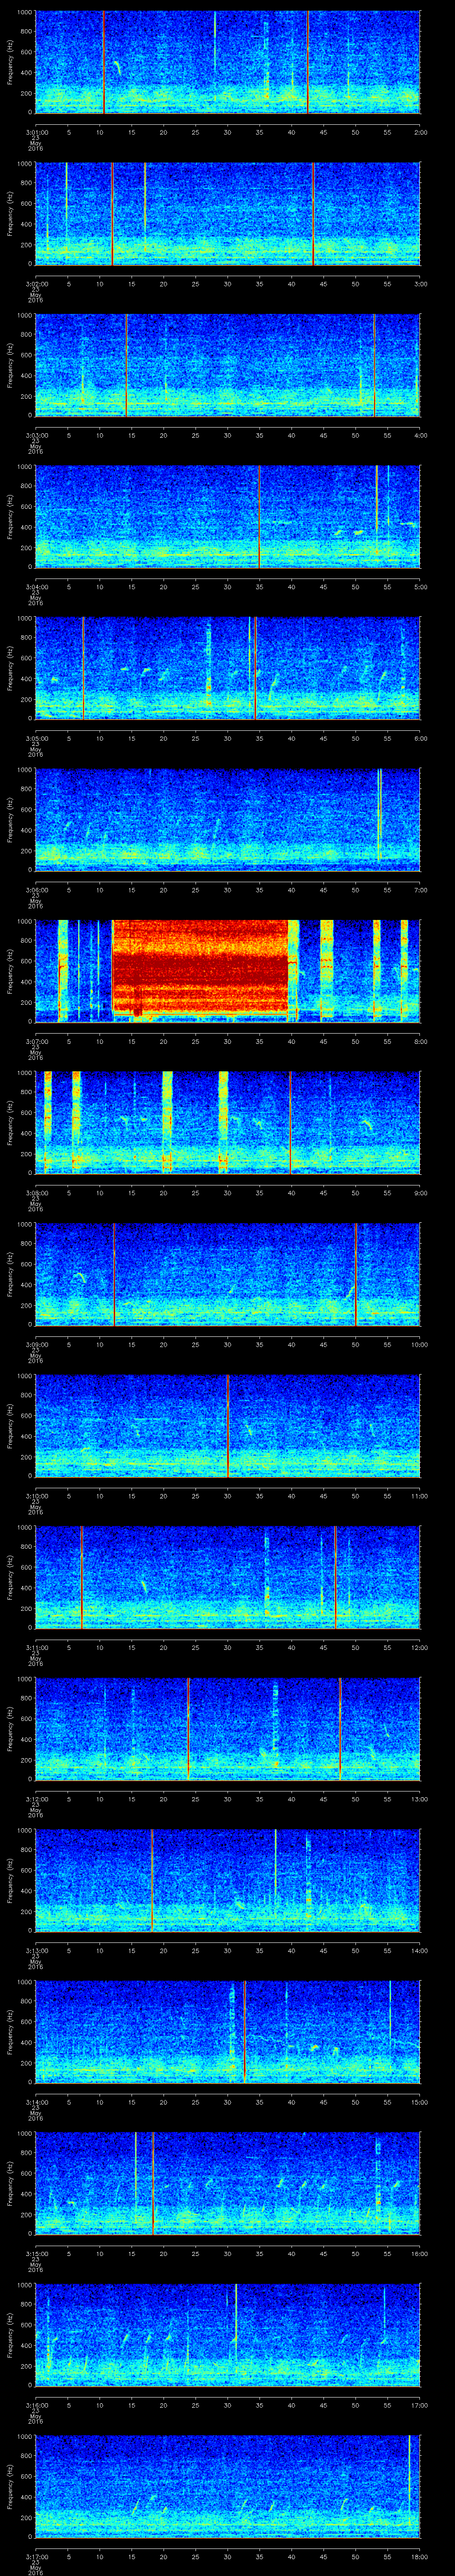Viewport: 455px width, 2576px height.
Task: Select the spectrogram panel starting at 3:12:00
Action: coord(228,1729)
